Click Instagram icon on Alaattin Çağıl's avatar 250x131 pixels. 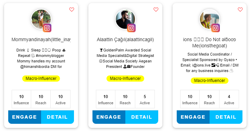click(x=131, y=28)
